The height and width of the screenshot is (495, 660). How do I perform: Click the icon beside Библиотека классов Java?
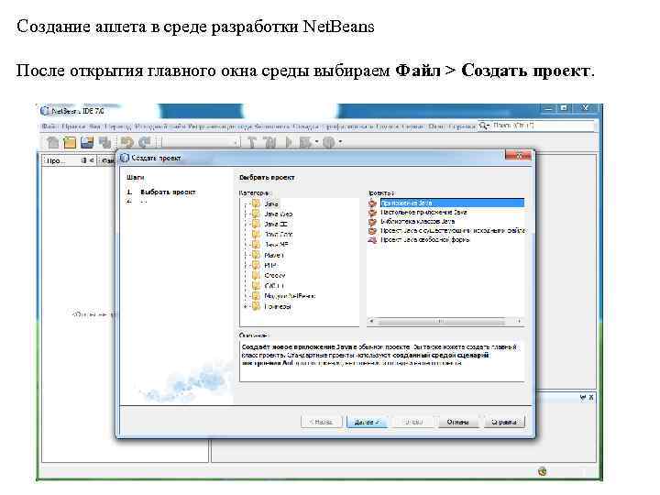tap(372, 222)
